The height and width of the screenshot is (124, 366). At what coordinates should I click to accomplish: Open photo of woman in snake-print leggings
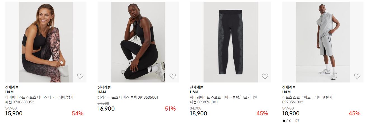pyautogui.click(x=46, y=42)
